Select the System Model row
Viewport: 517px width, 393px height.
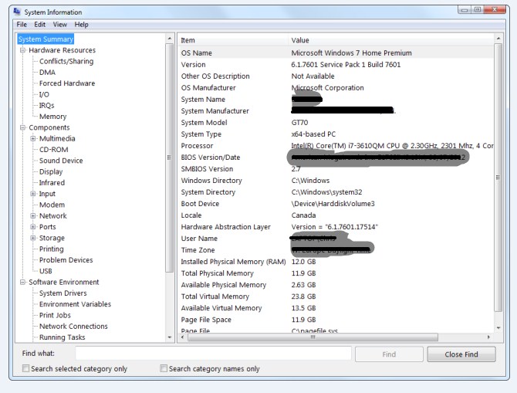tap(336, 123)
